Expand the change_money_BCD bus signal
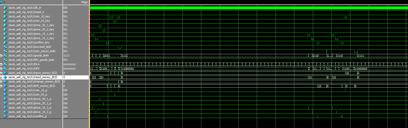 coord(1,82)
